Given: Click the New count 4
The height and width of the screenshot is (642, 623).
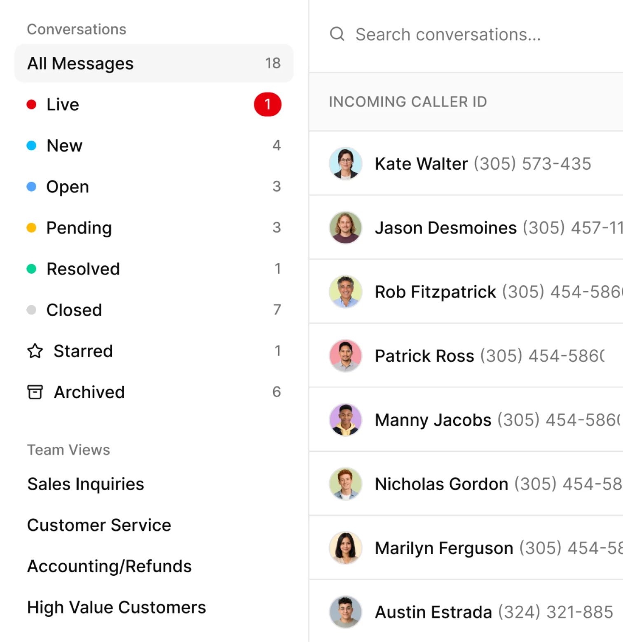Looking at the screenshot, I should pyautogui.click(x=276, y=145).
